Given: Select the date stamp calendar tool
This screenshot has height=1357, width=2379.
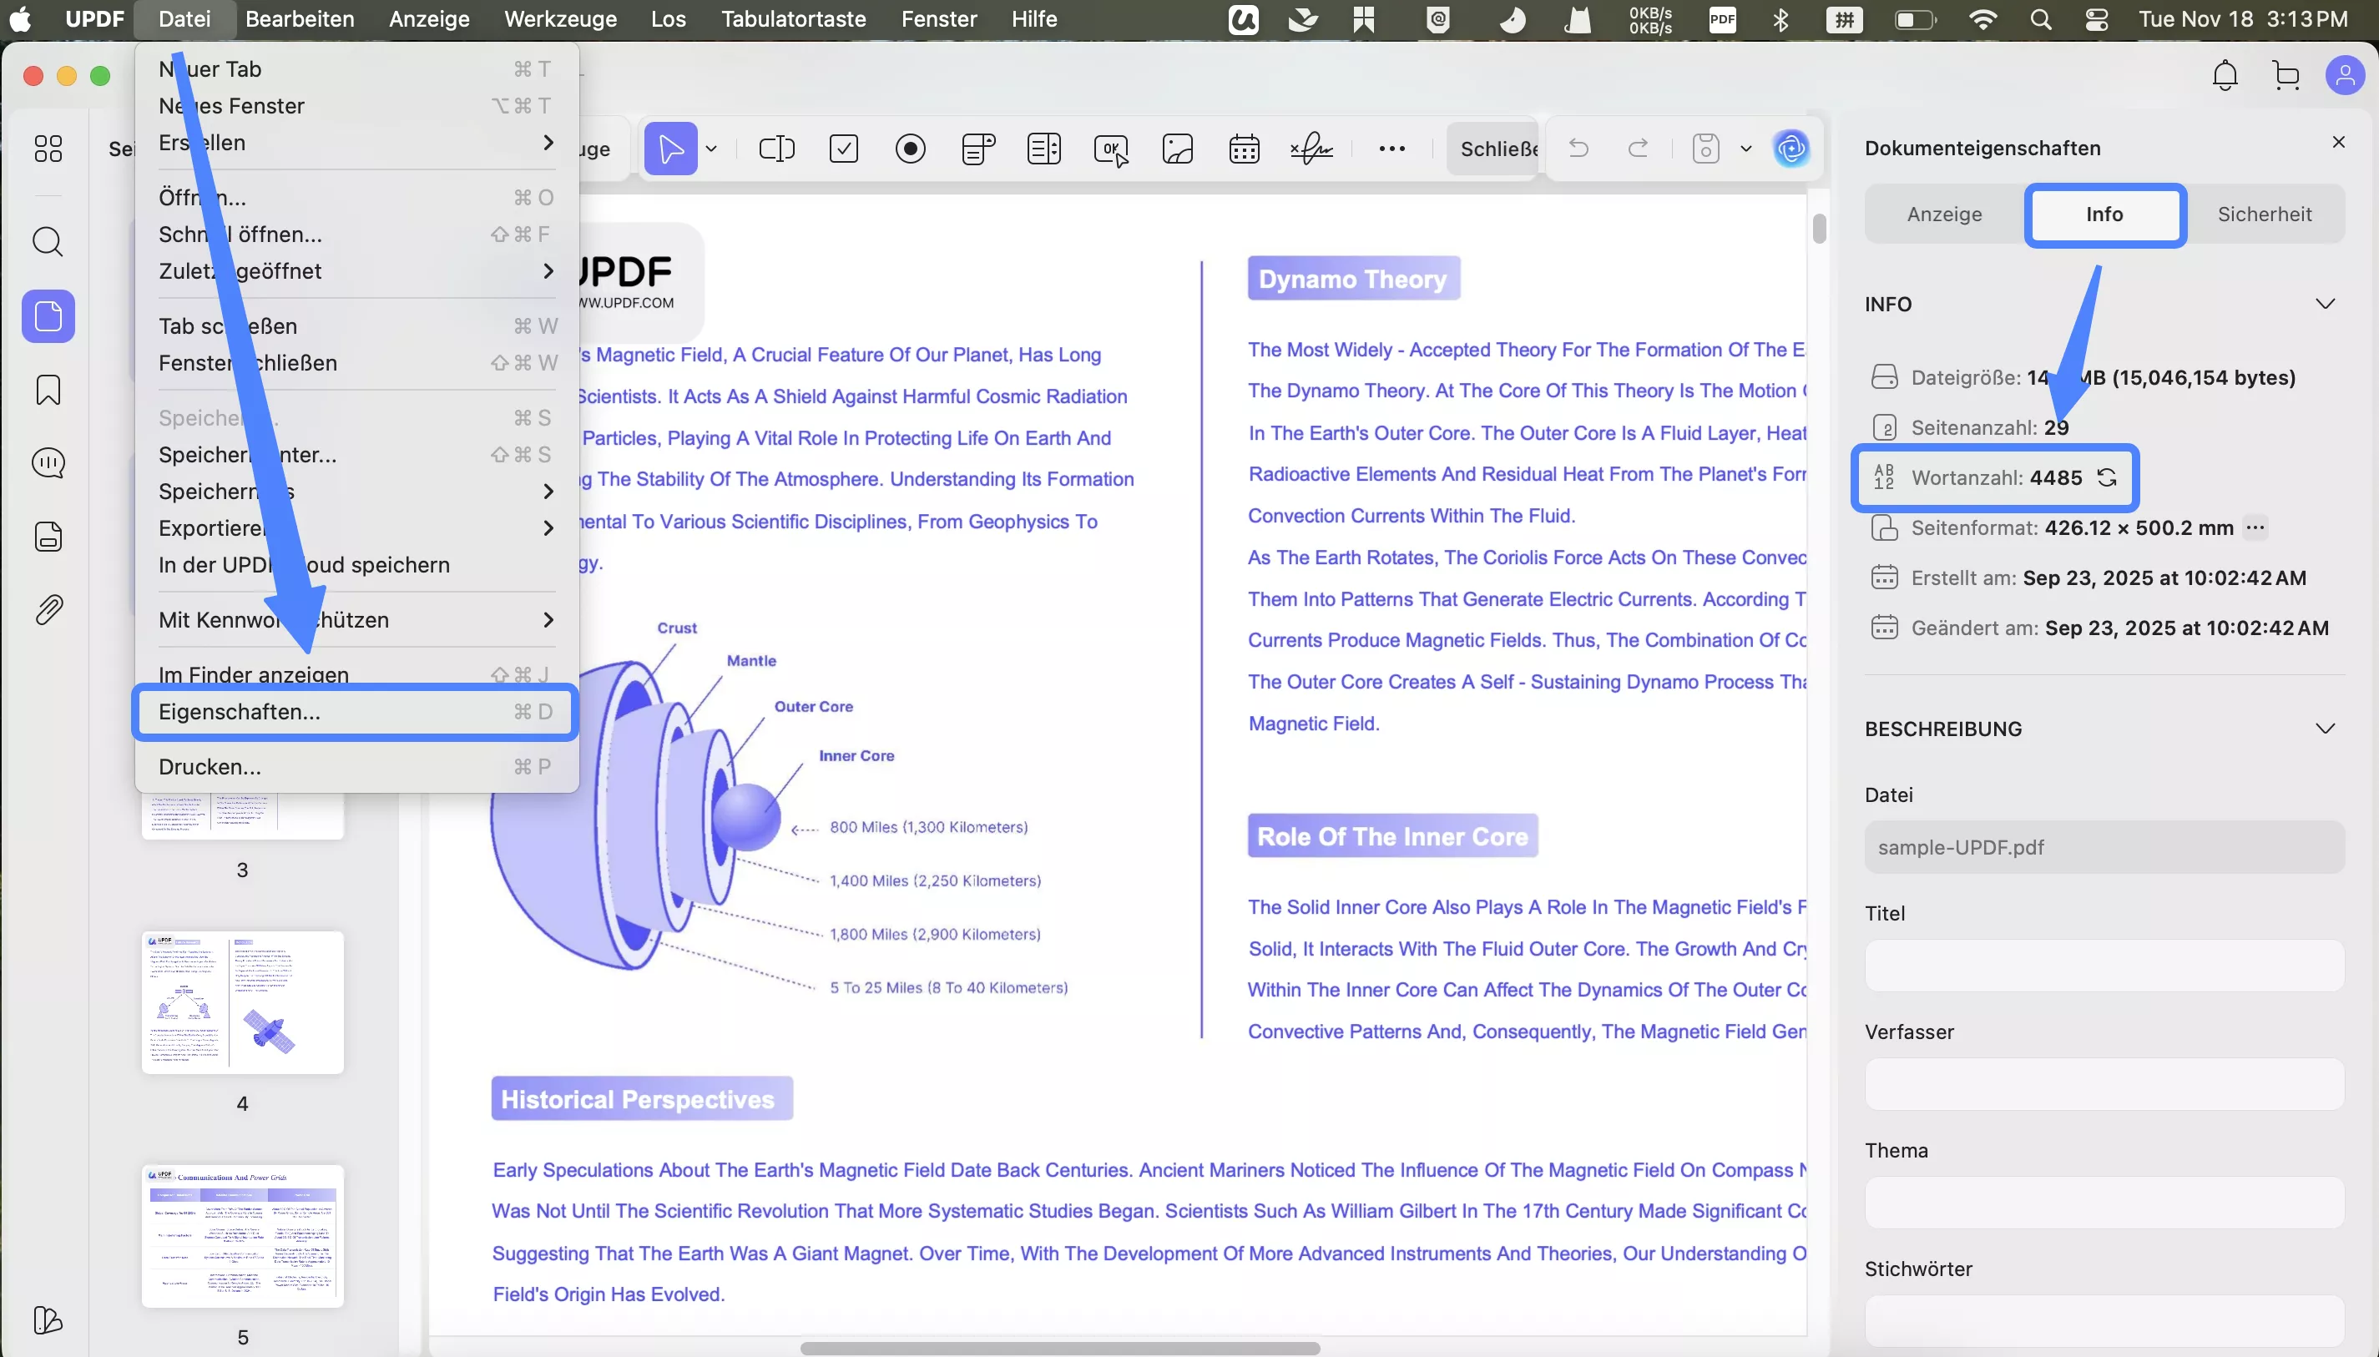Looking at the screenshot, I should click(x=1244, y=149).
